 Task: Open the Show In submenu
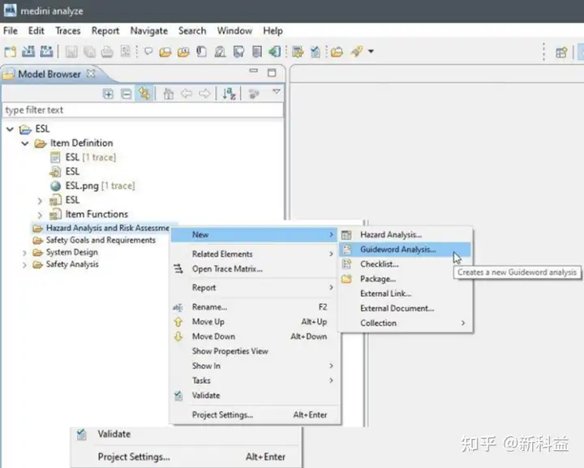[255, 366]
